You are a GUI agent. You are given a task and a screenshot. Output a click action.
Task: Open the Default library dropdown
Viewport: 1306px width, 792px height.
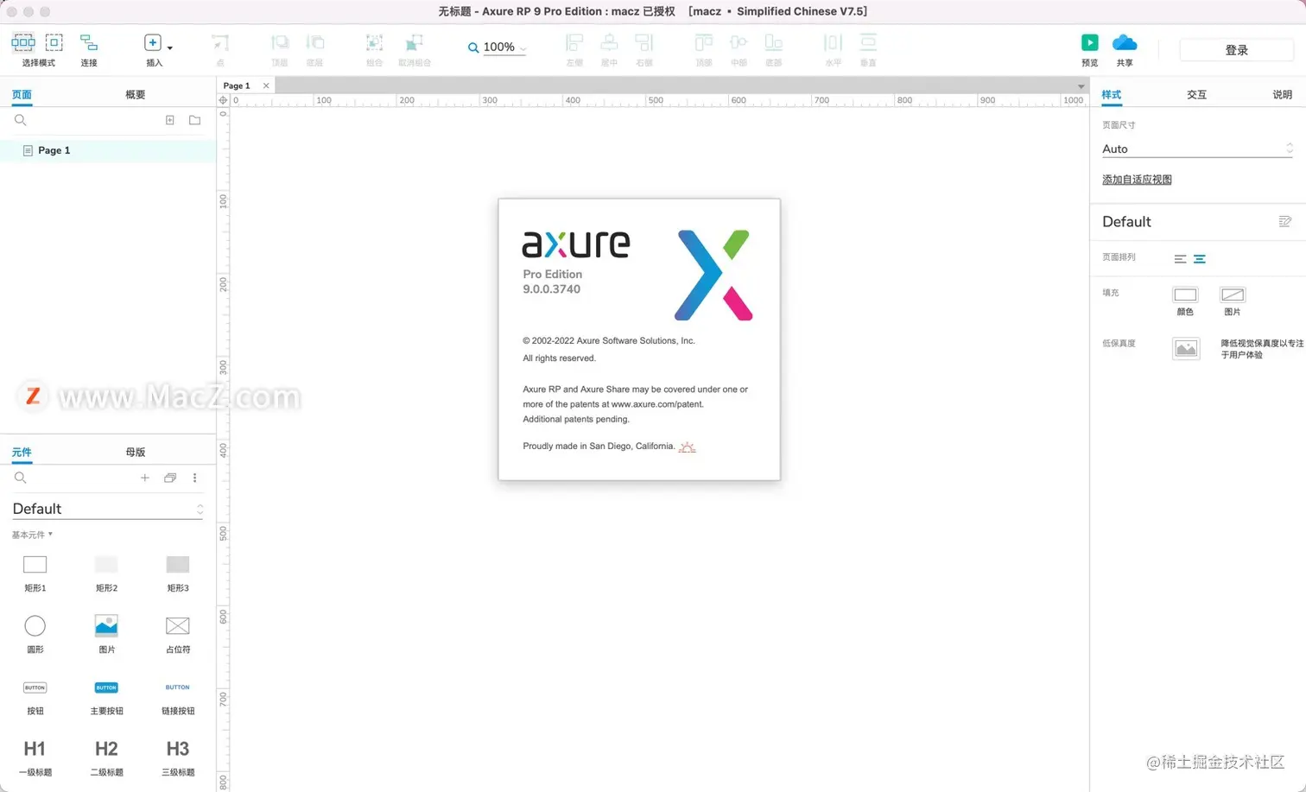pos(108,509)
